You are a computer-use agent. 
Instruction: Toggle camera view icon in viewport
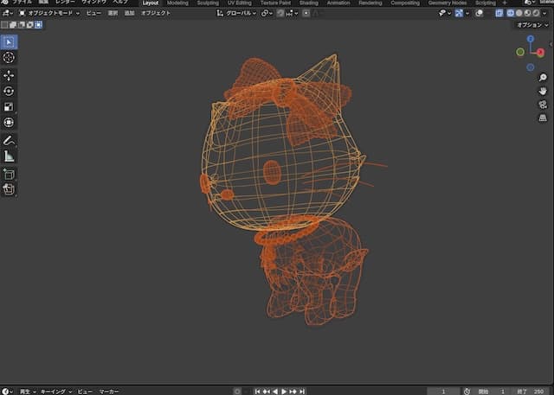pos(543,104)
